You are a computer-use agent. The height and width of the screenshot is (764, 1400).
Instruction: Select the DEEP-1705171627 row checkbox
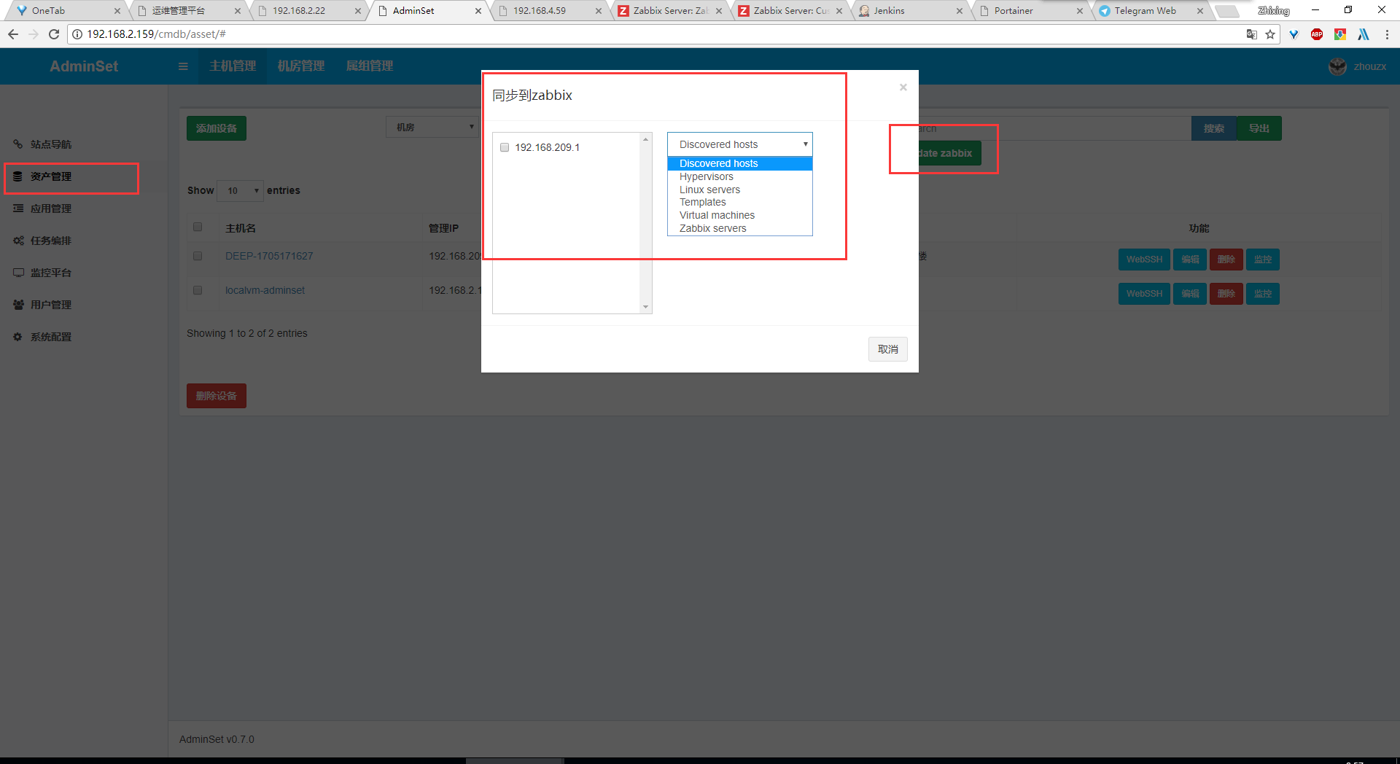[x=198, y=256]
